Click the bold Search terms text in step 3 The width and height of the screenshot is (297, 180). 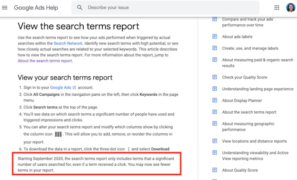pos(45,107)
